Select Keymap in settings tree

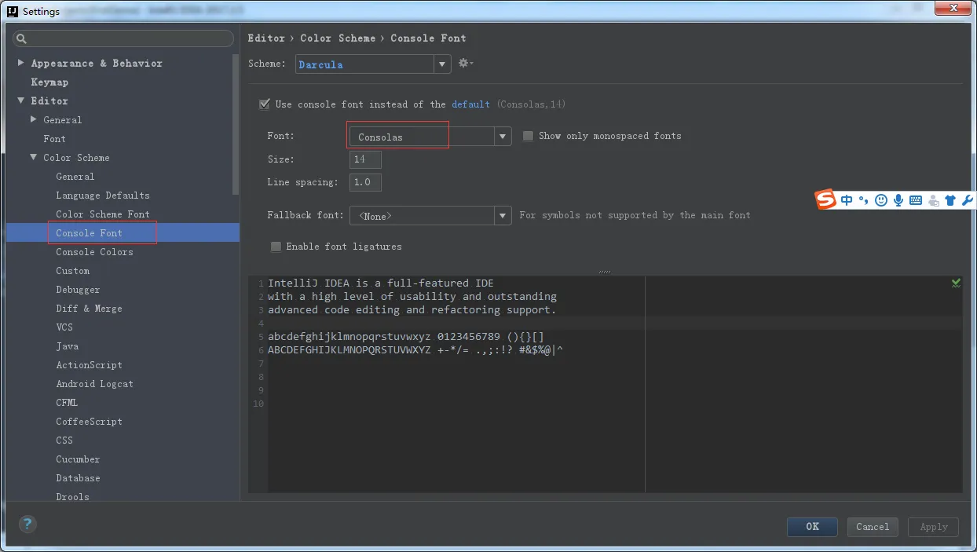49,82
